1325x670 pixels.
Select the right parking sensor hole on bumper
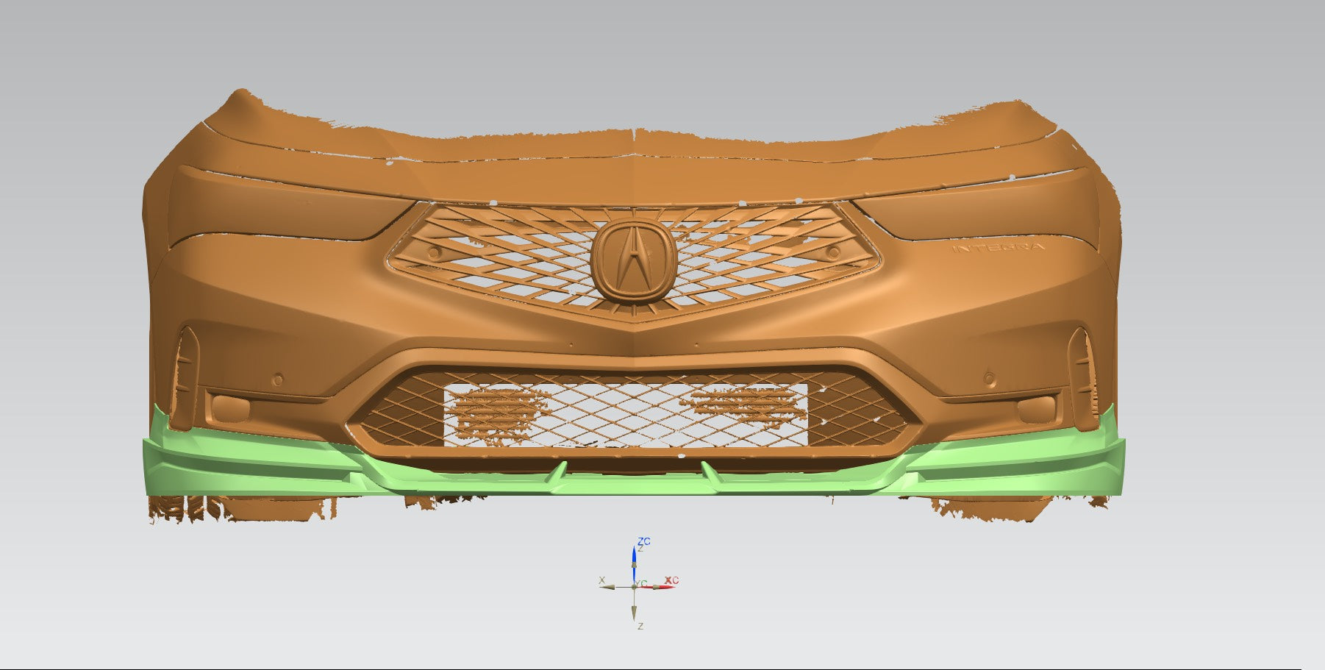click(990, 379)
